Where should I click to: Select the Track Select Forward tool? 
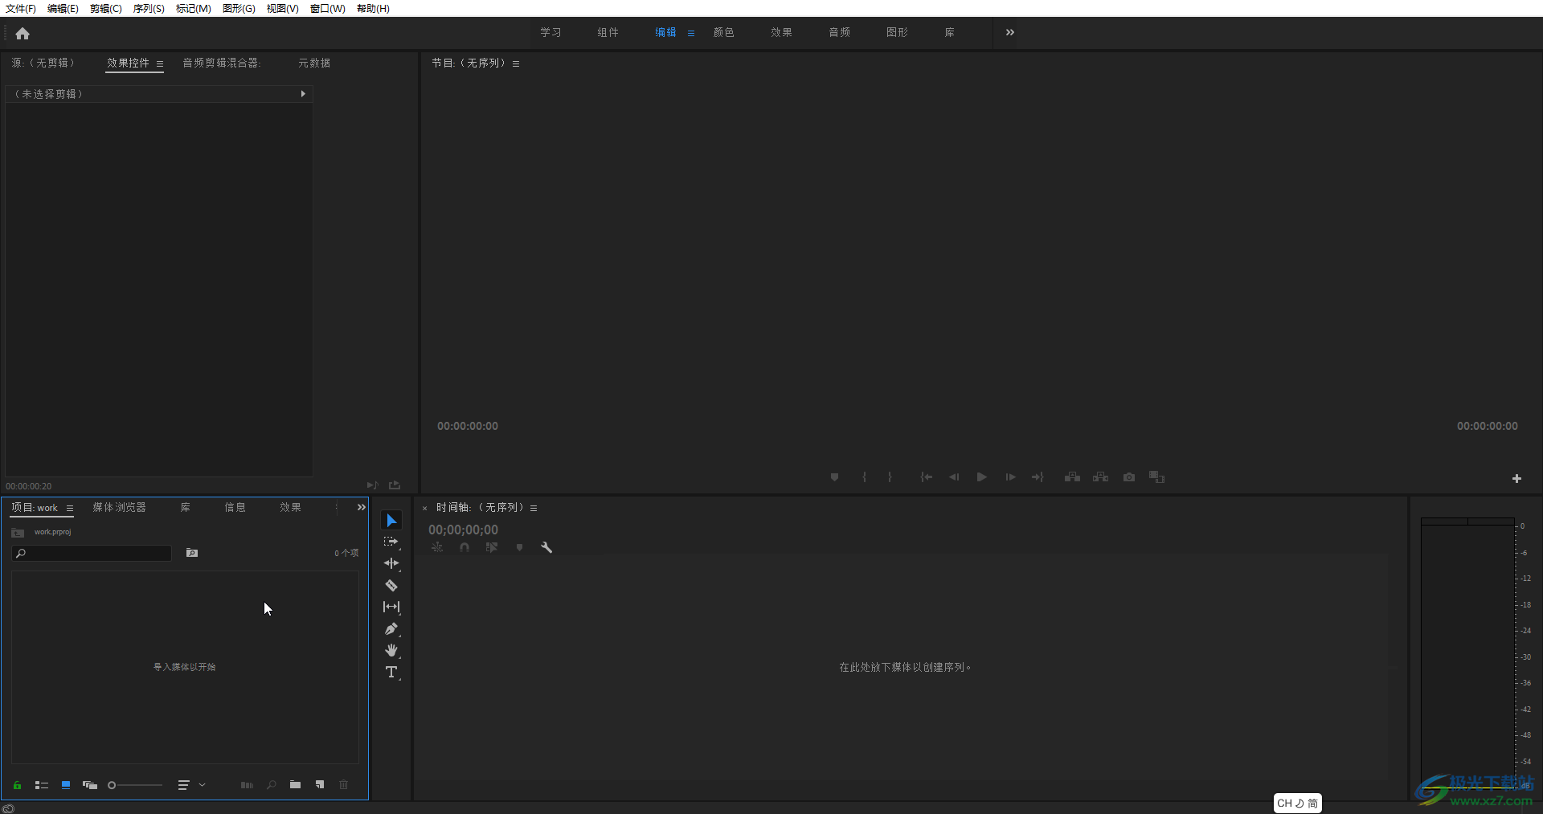(x=391, y=542)
